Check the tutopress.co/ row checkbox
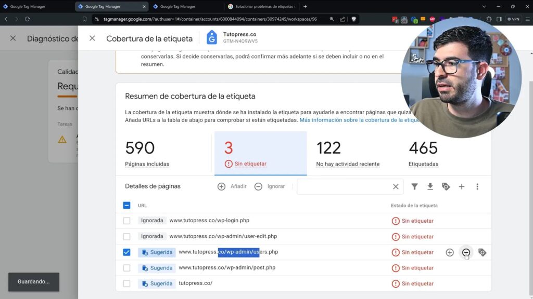Image resolution: width=533 pixels, height=299 pixels. [126, 283]
